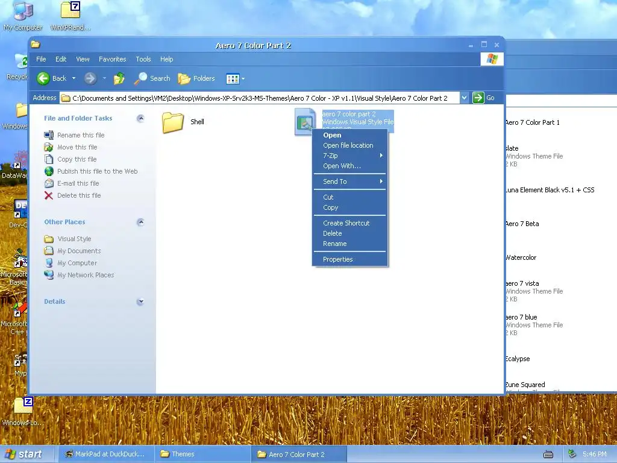Open the Favorites menu
Screen dimensions: 617x463
tap(113, 59)
